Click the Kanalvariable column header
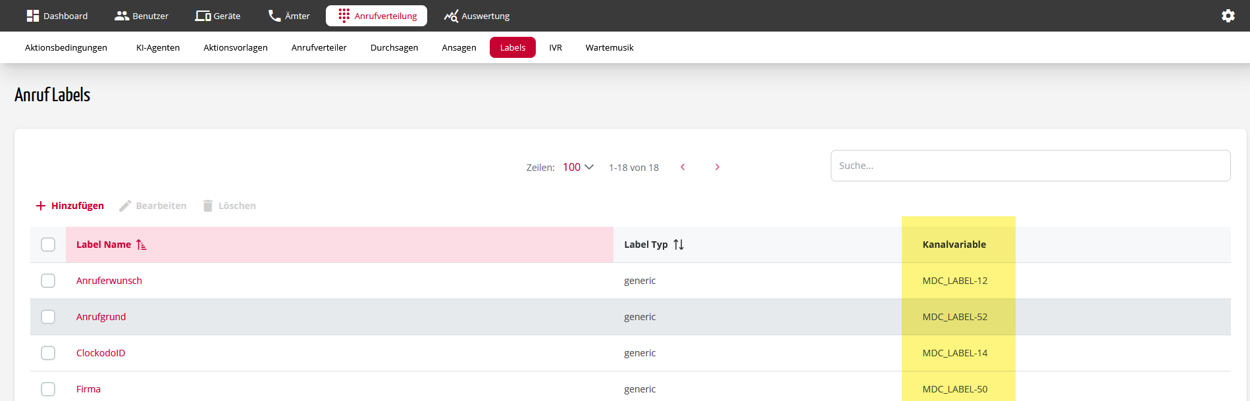 (954, 245)
